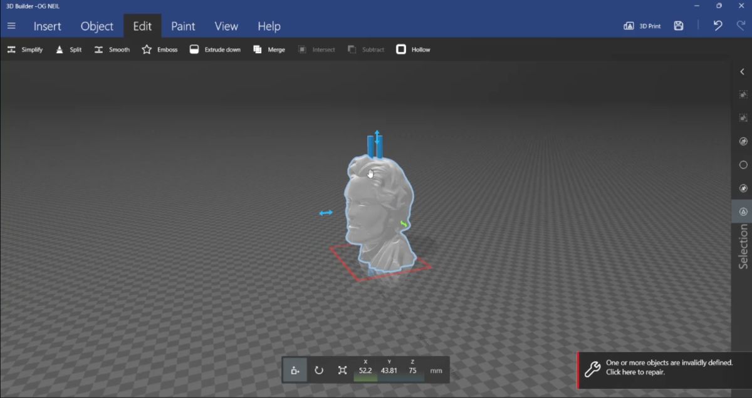Viewport: 752px width, 398px height.
Task: Click the Merge tool
Action: click(269, 49)
